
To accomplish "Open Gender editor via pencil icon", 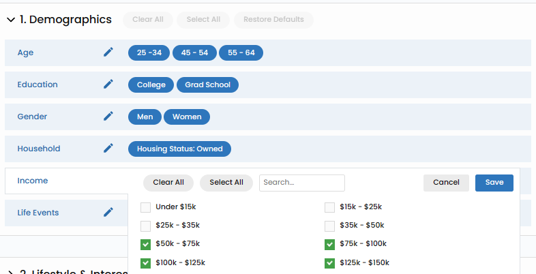I will click(108, 117).
